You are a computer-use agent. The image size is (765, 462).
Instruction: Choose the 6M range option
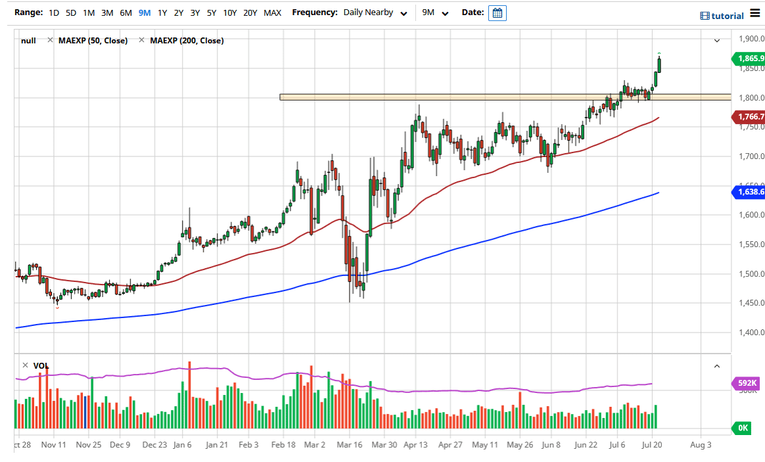[x=126, y=12]
